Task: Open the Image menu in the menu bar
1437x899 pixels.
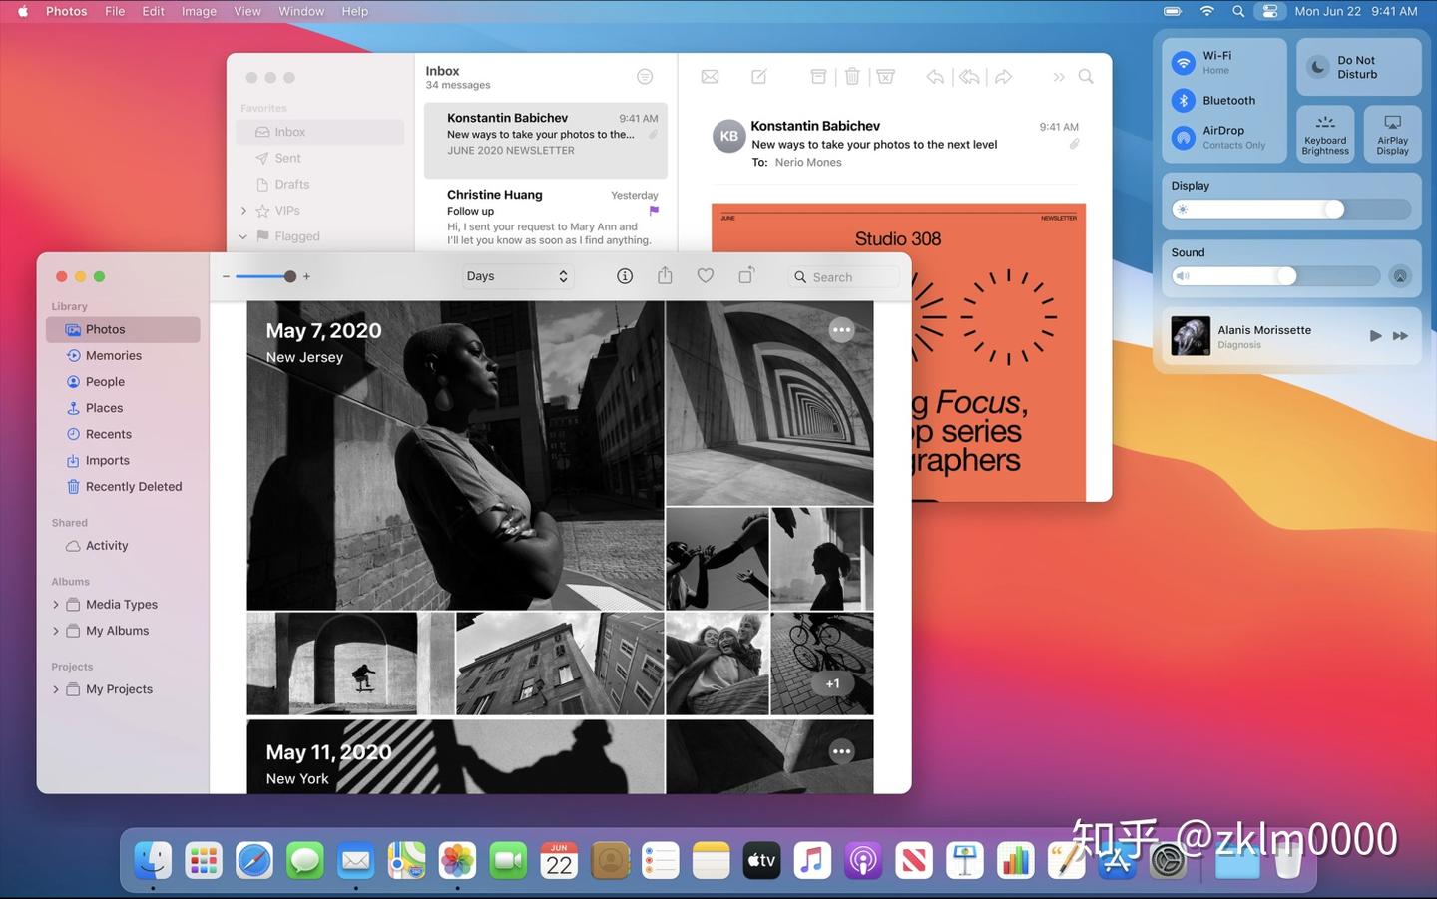Action: click(x=198, y=11)
